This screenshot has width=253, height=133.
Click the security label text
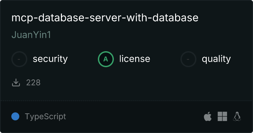coord(50,59)
